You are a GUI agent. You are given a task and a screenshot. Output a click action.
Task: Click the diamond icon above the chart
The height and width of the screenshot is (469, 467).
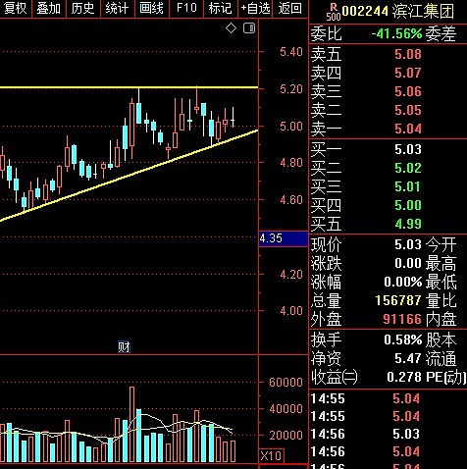(x=231, y=28)
